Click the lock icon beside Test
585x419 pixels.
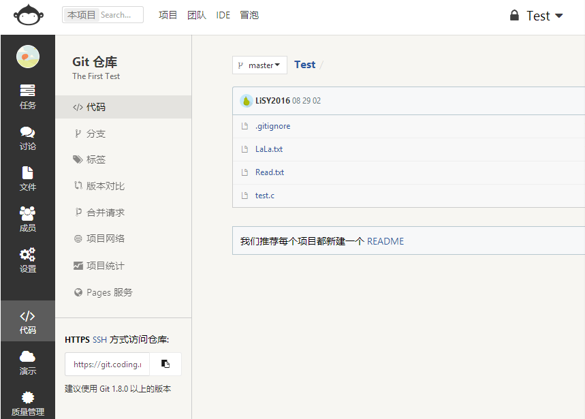(514, 15)
